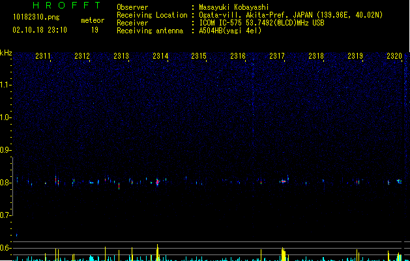Click the tall yellow power spike below 2314
This screenshot has height=261, width=410.
click(157, 253)
